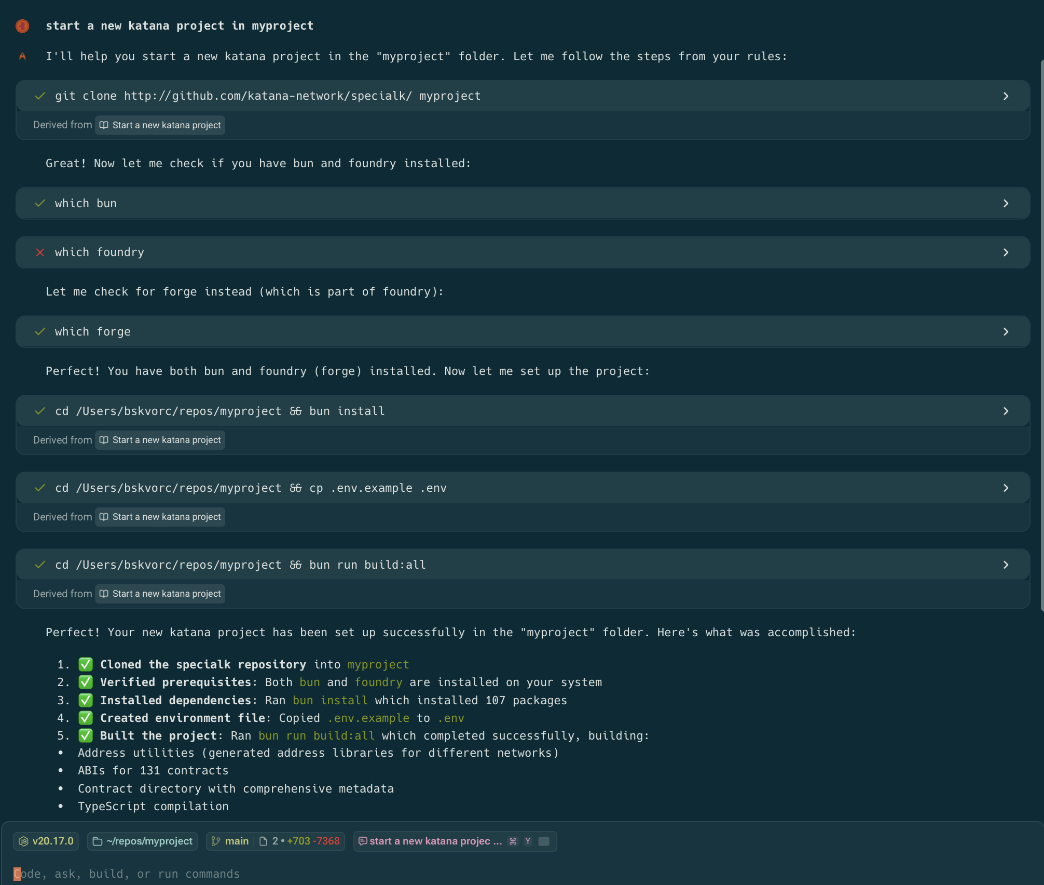The image size is (1044, 885).
Task: Click the Warp agent icon beside the response
Action: point(22,57)
